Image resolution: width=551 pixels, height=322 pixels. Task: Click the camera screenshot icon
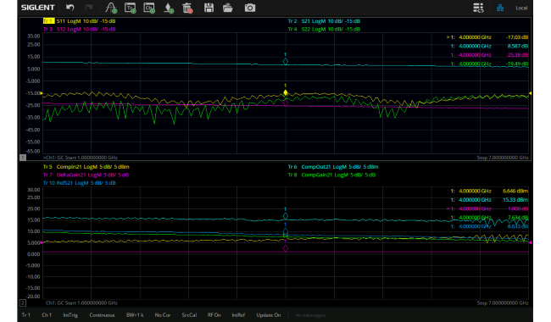point(250,8)
